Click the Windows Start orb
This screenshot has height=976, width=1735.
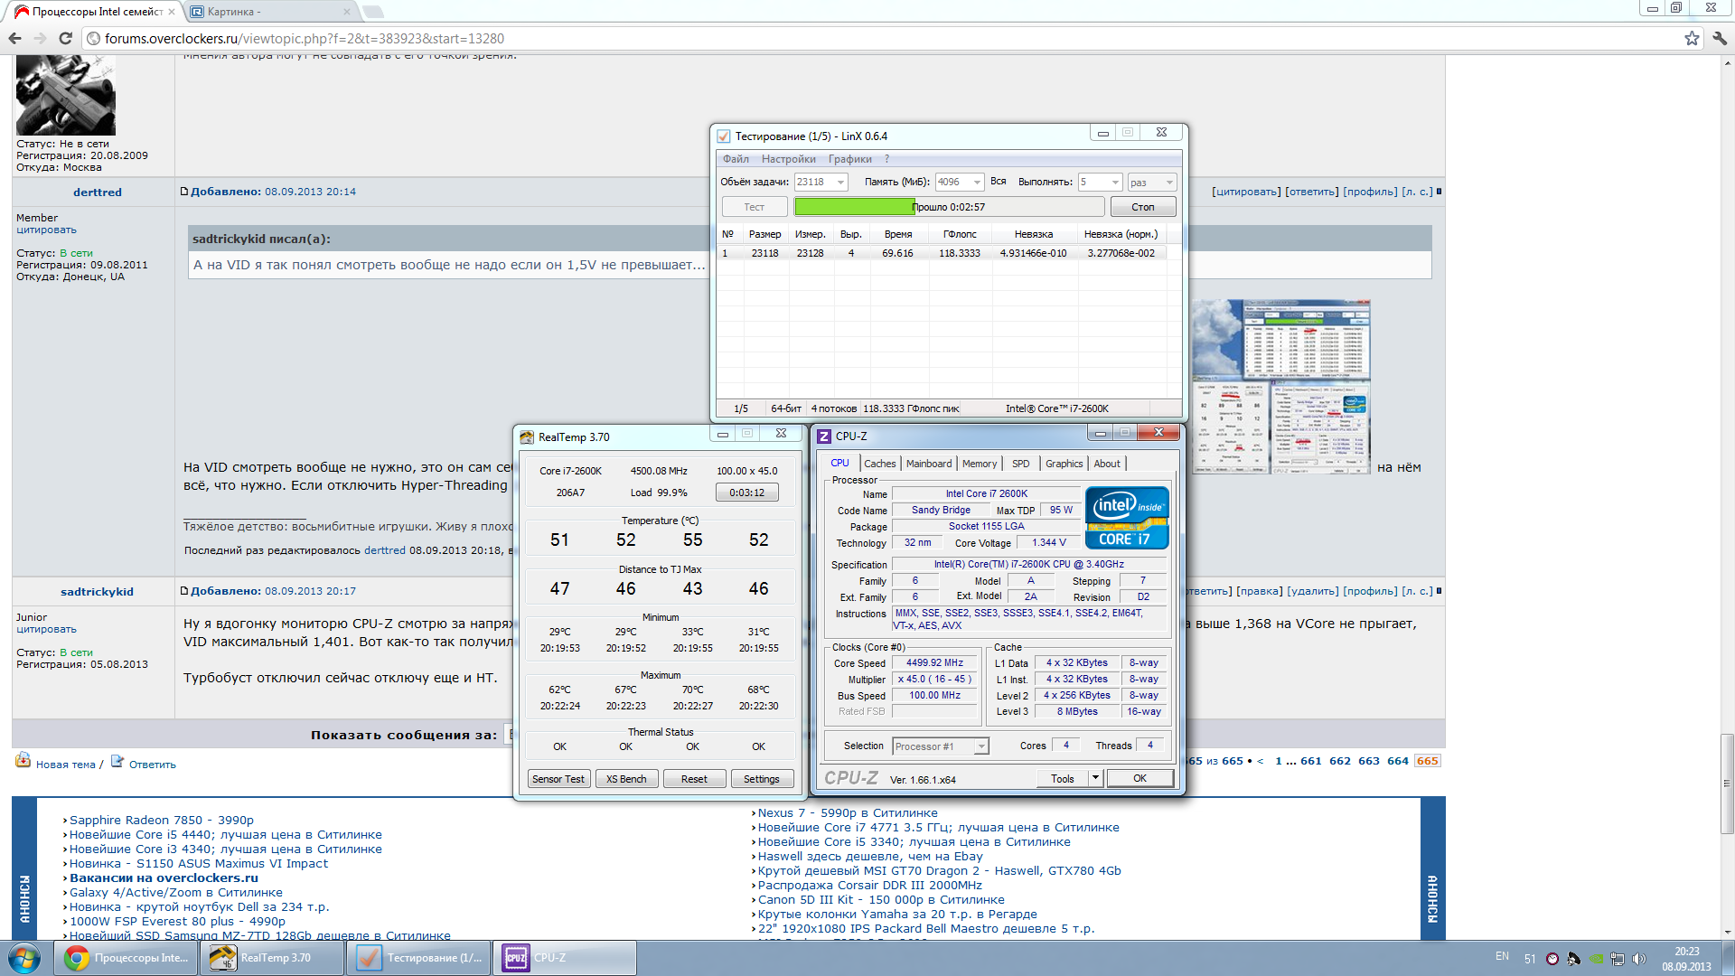click(x=24, y=958)
